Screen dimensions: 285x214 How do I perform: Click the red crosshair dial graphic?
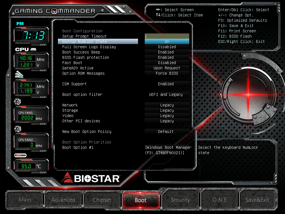(248, 94)
